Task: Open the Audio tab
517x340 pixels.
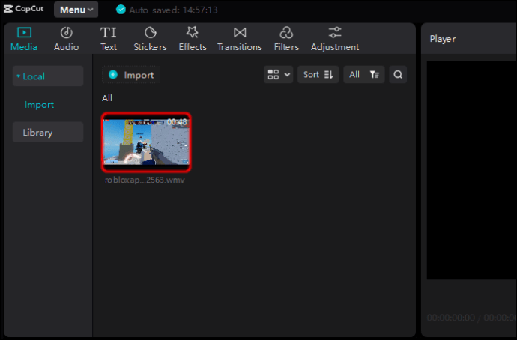Action: [x=66, y=39]
